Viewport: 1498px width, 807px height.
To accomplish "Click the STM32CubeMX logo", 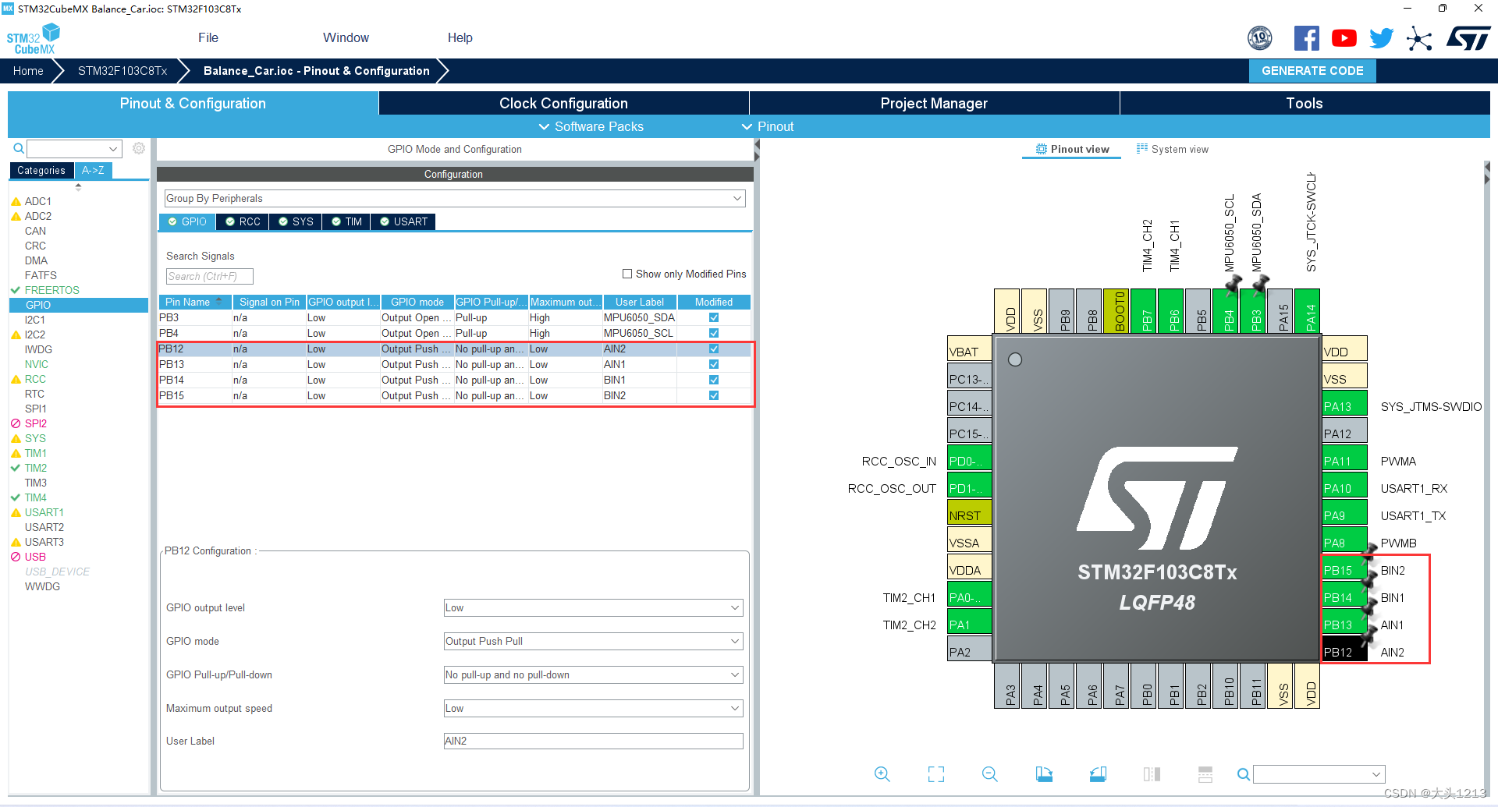I will [x=34, y=39].
